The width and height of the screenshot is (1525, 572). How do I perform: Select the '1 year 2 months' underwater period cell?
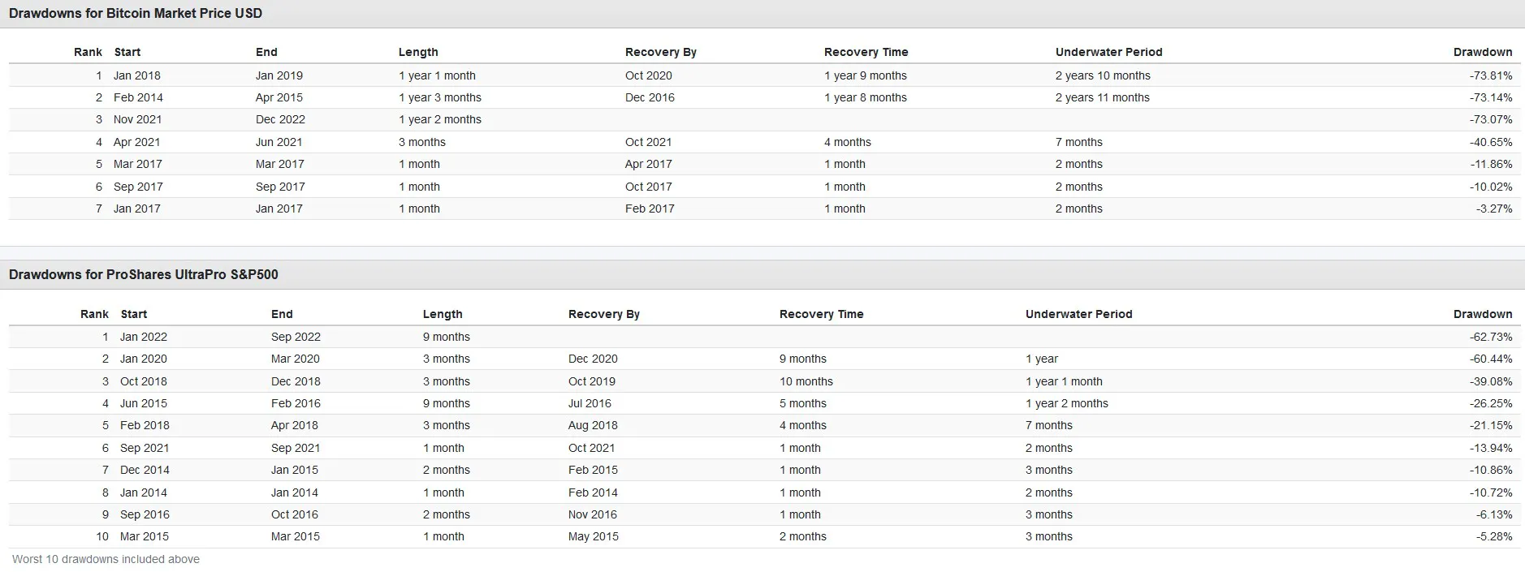(1066, 403)
